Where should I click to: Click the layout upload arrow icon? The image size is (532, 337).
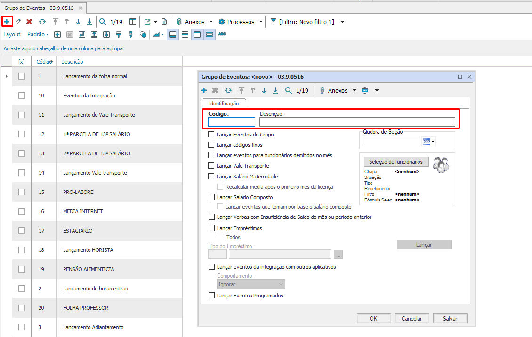pyautogui.click(x=94, y=34)
